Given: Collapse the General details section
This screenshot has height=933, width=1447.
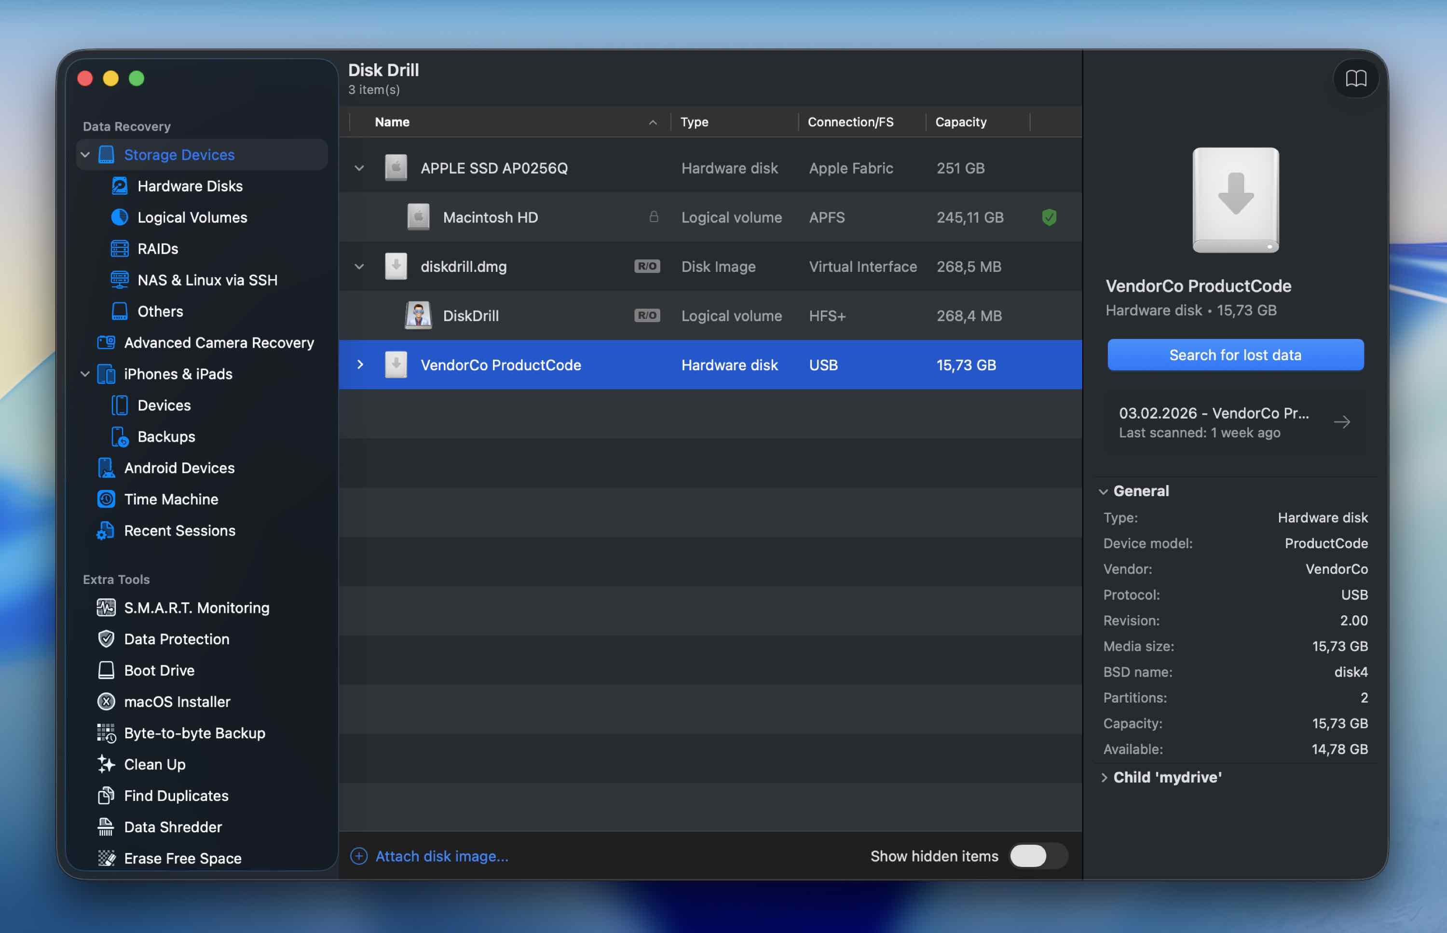Looking at the screenshot, I should point(1104,491).
